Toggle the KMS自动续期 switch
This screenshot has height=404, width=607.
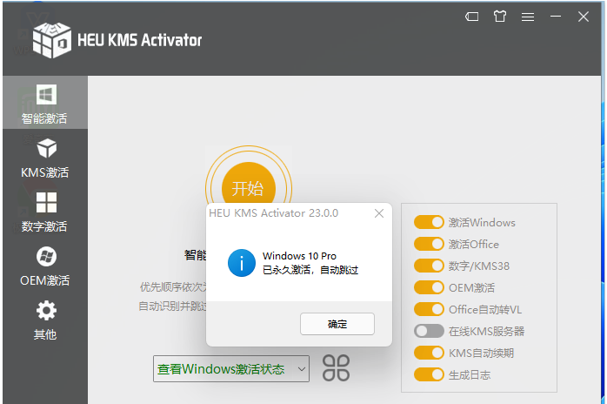coord(429,353)
